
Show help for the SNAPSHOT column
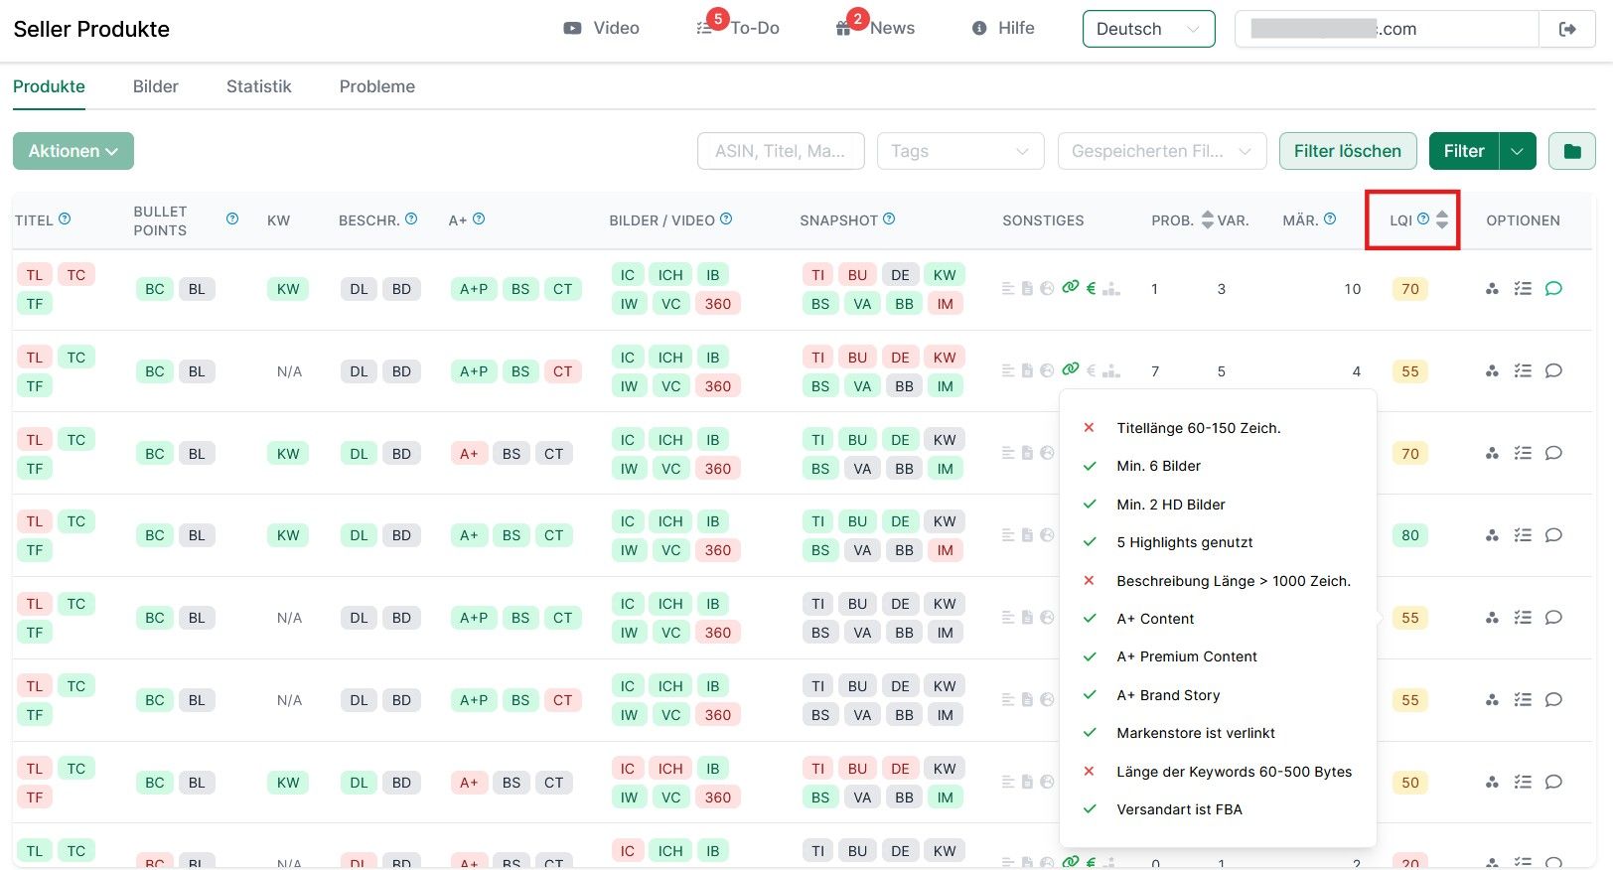[889, 218]
